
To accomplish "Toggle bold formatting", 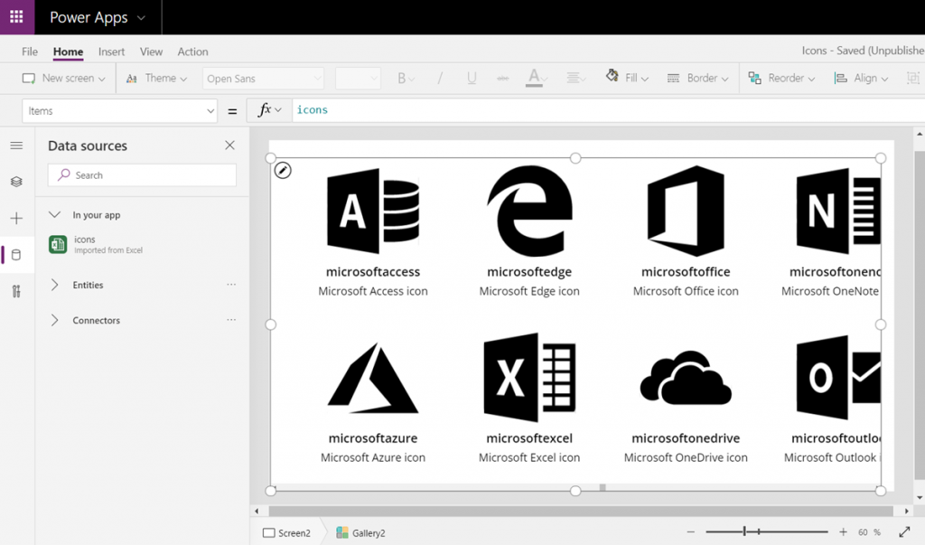I will coord(406,79).
